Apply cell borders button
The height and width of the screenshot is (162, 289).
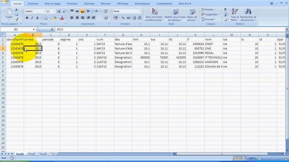46,18
